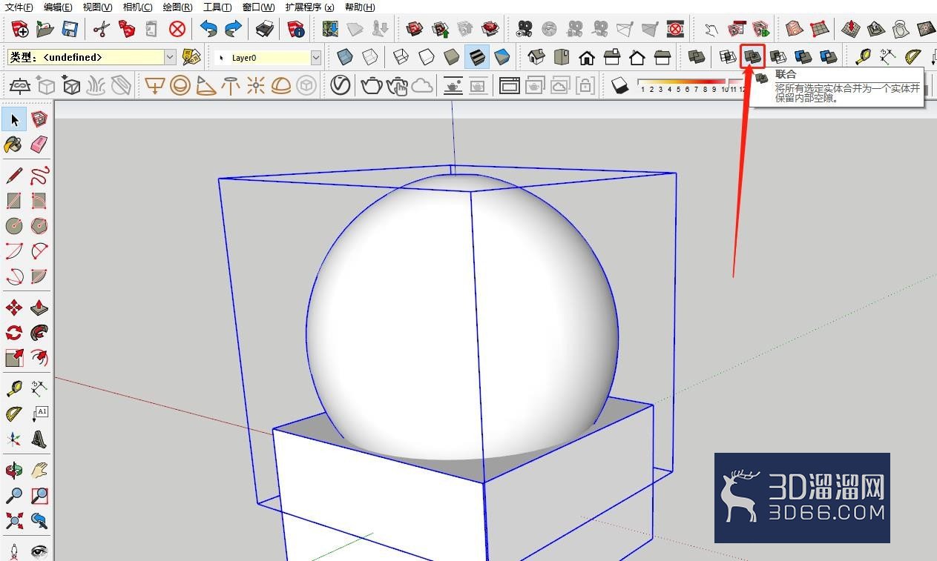Switch to Iso view house icon

point(536,56)
